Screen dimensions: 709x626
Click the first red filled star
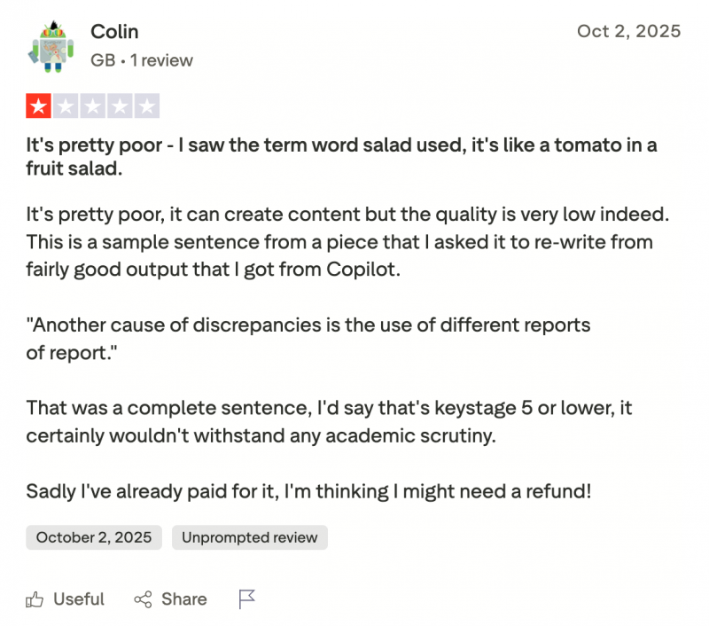point(39,108)
